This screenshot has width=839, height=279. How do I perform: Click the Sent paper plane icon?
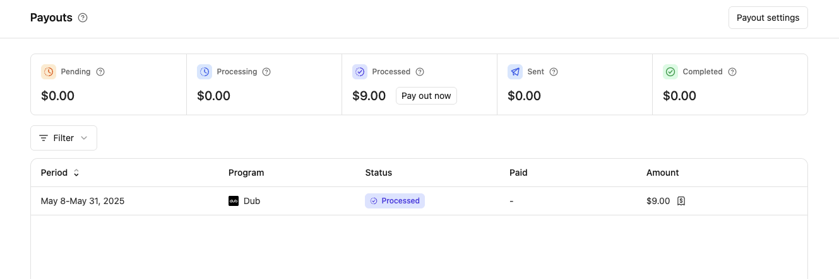[x=515, y=72]
